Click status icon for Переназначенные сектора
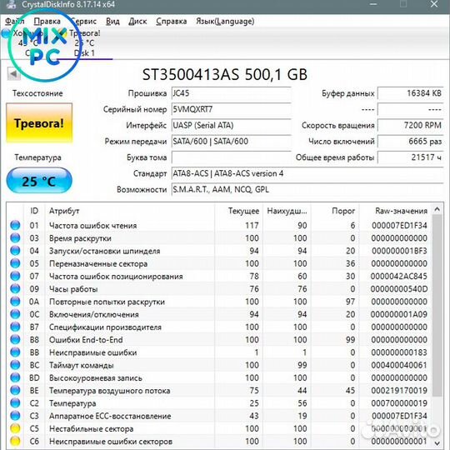The width and height of the screenshot is (450, 450). pyautogui.click(x=15, y=263)
